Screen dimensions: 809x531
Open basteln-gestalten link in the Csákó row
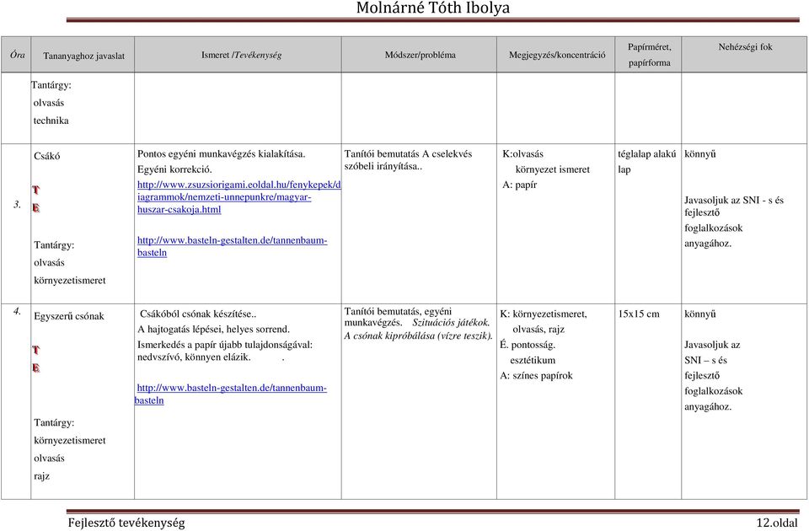click(233, 246)
